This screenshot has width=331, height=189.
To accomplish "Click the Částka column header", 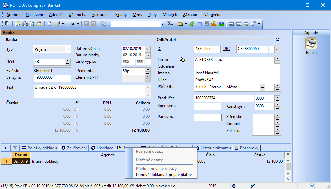I will pyautogui.click(x=259, y=155).
